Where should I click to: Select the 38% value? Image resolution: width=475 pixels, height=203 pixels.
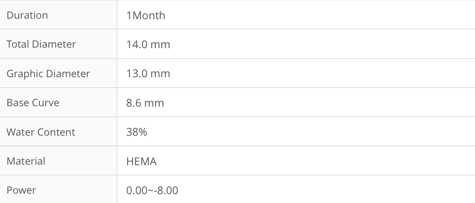(x=136, y=132)
